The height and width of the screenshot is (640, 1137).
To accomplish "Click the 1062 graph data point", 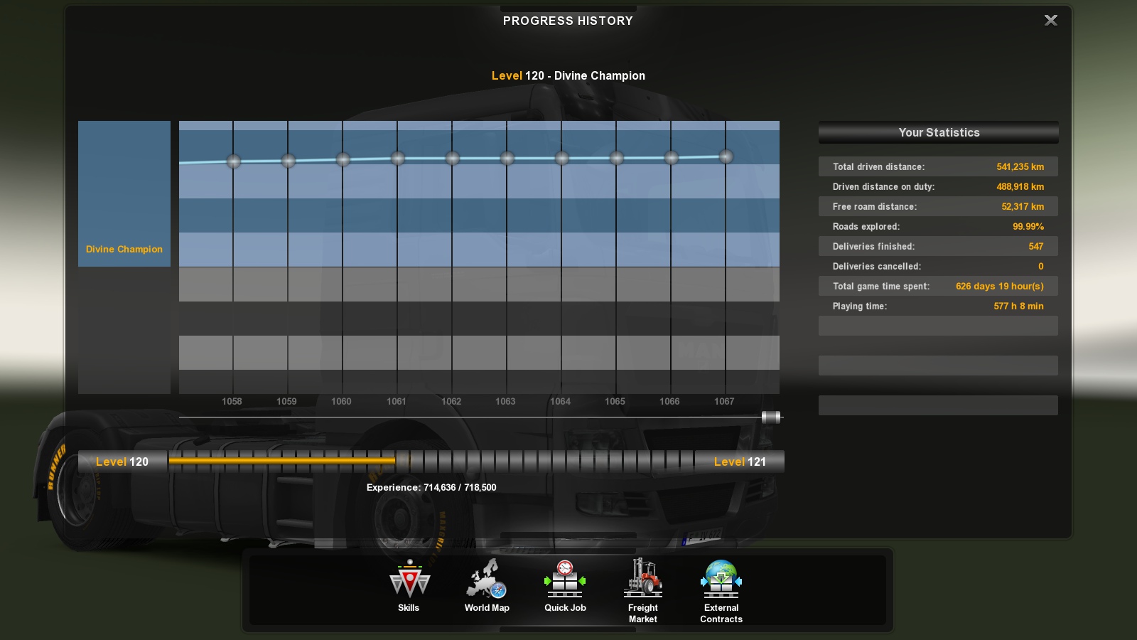I will coord(453,159).
